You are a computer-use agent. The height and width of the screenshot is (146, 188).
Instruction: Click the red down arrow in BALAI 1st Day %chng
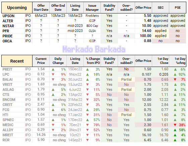point(175,79)
